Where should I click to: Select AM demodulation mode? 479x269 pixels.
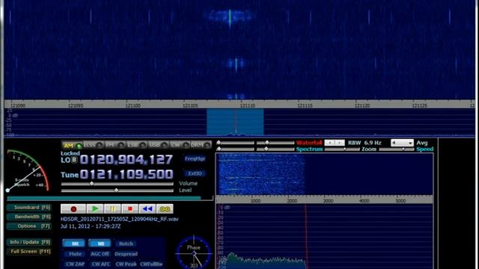(x=72, y=145)
